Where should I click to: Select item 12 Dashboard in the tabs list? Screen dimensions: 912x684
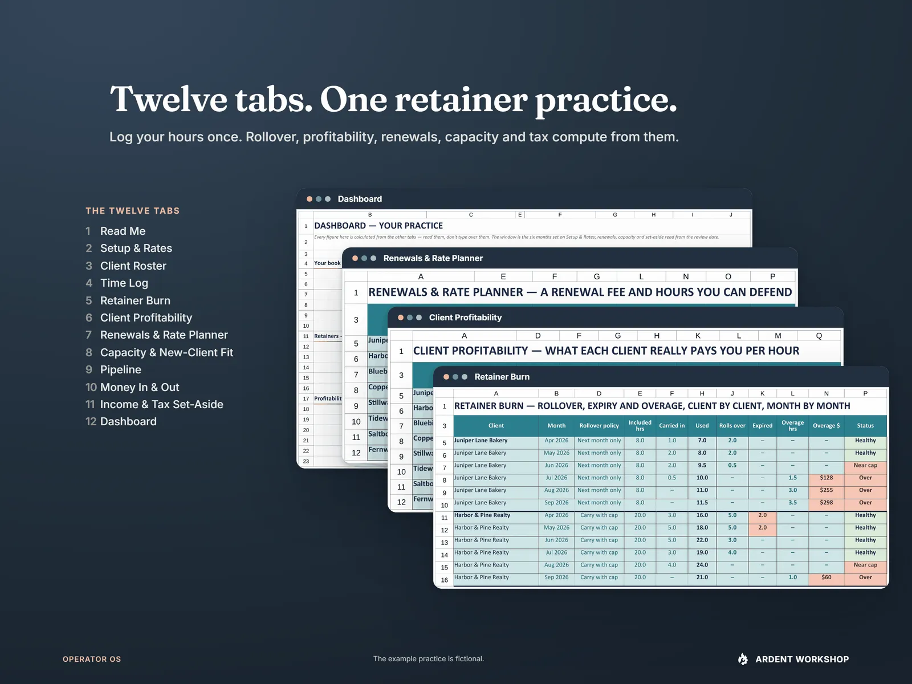pos(128,421)
